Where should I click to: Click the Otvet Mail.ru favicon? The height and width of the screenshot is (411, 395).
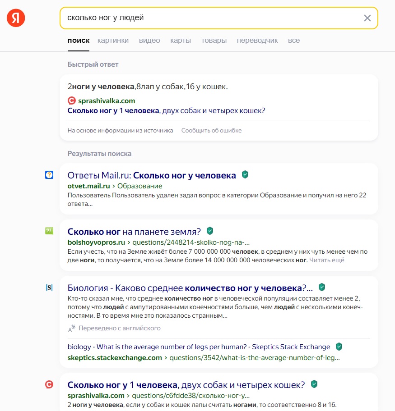pos(49,175)
